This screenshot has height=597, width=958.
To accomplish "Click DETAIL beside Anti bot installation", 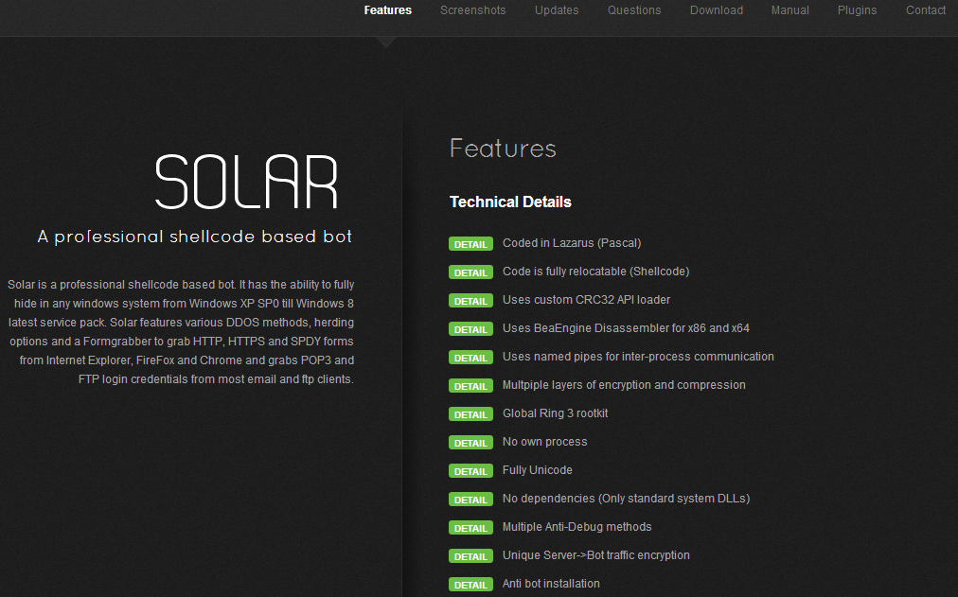I will point(470,585).
